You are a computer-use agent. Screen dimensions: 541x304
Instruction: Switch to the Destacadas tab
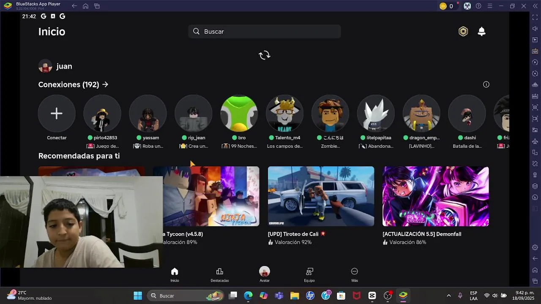coord(220,275)
